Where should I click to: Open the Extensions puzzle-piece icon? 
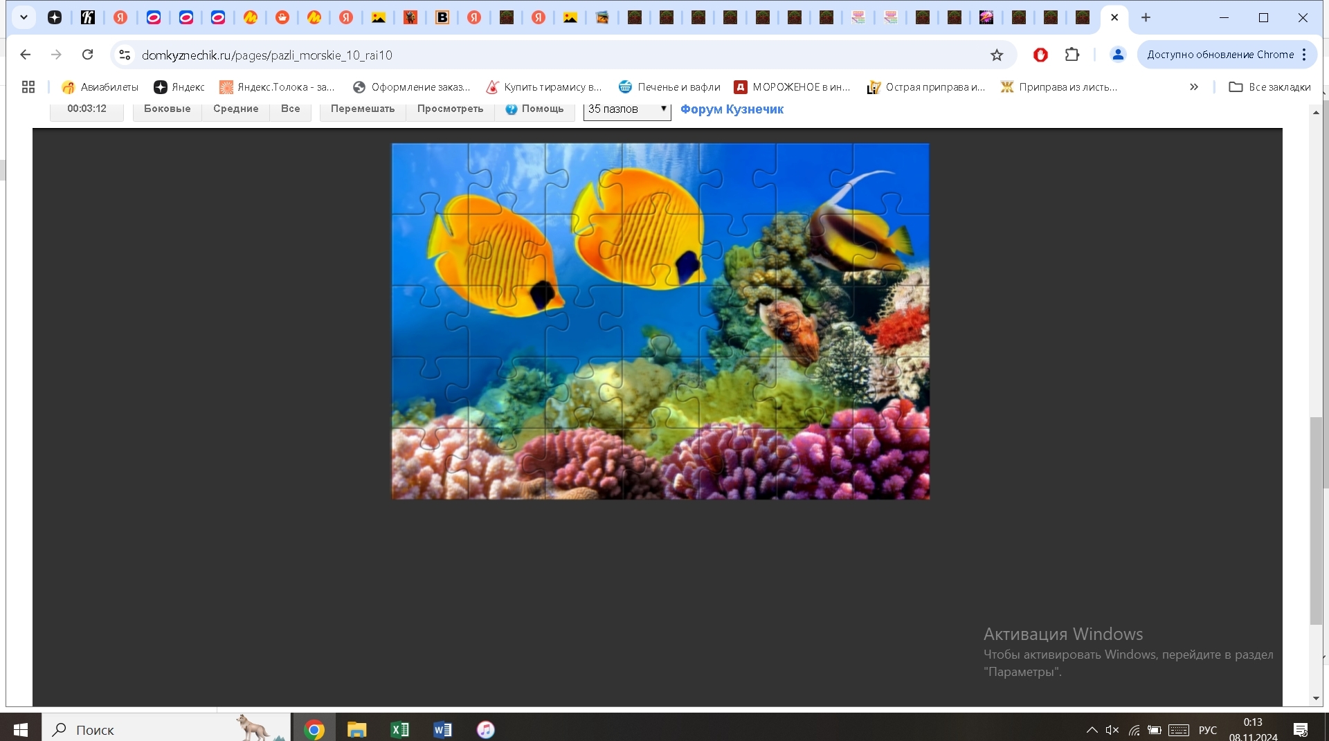coord(1072,55)
